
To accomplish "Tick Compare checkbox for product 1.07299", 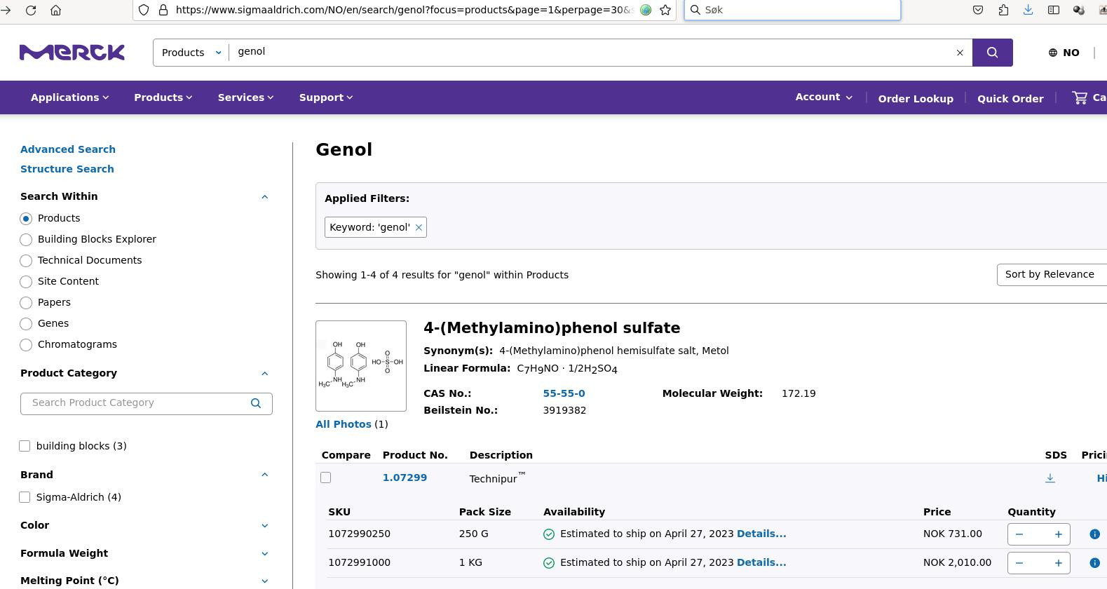I will click(x=325, y=478).
